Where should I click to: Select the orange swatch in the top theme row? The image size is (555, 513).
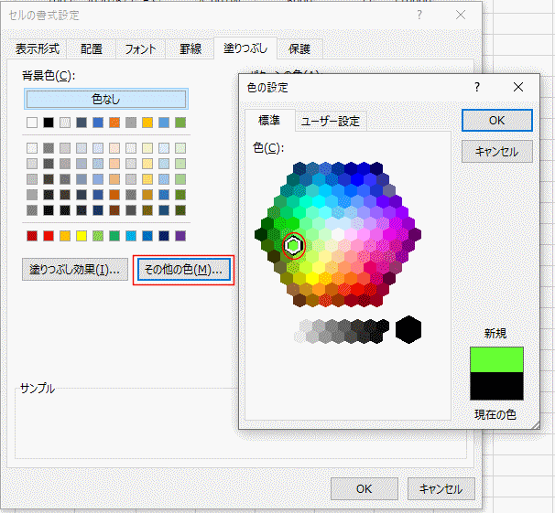tap(114, 123)
